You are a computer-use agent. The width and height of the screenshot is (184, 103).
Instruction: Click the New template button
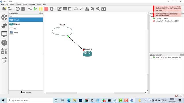tap(26, 92)
